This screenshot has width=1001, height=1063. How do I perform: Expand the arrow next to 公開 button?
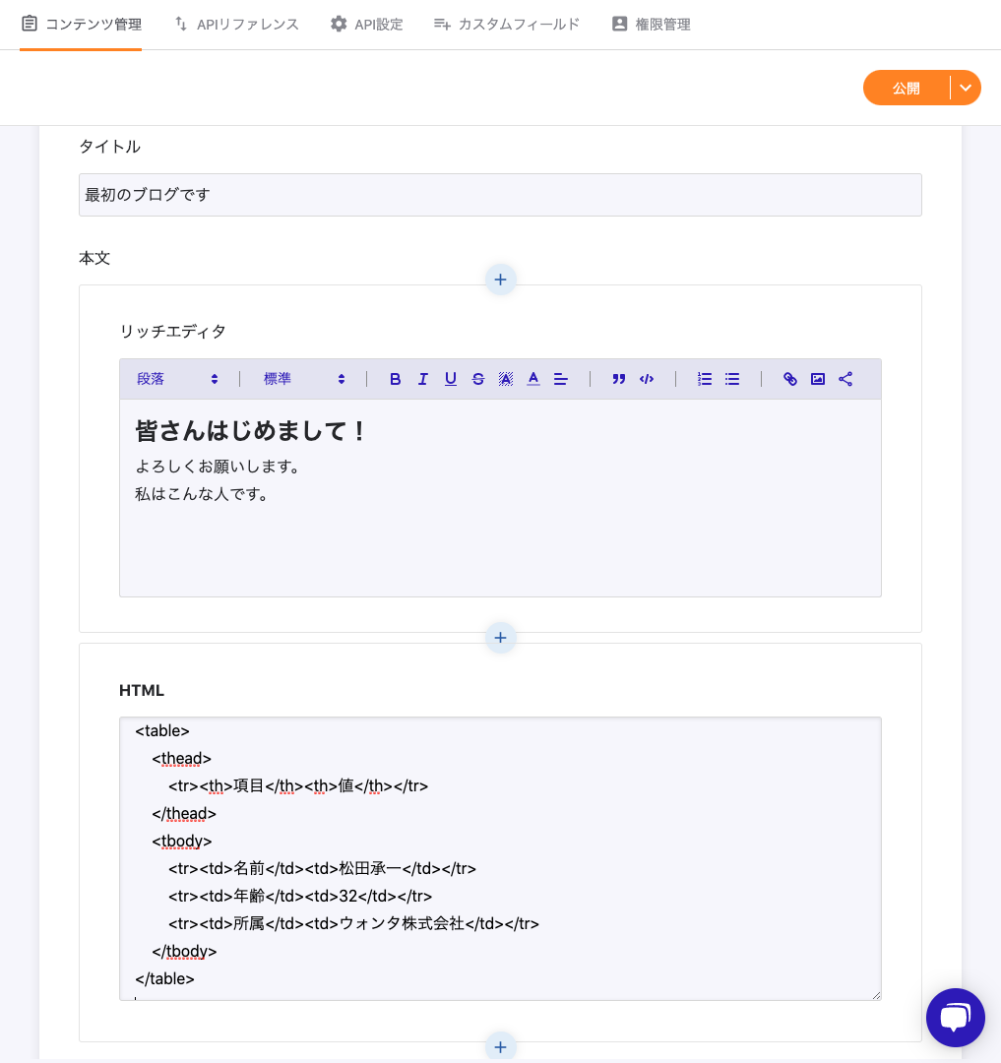point(966,88)
